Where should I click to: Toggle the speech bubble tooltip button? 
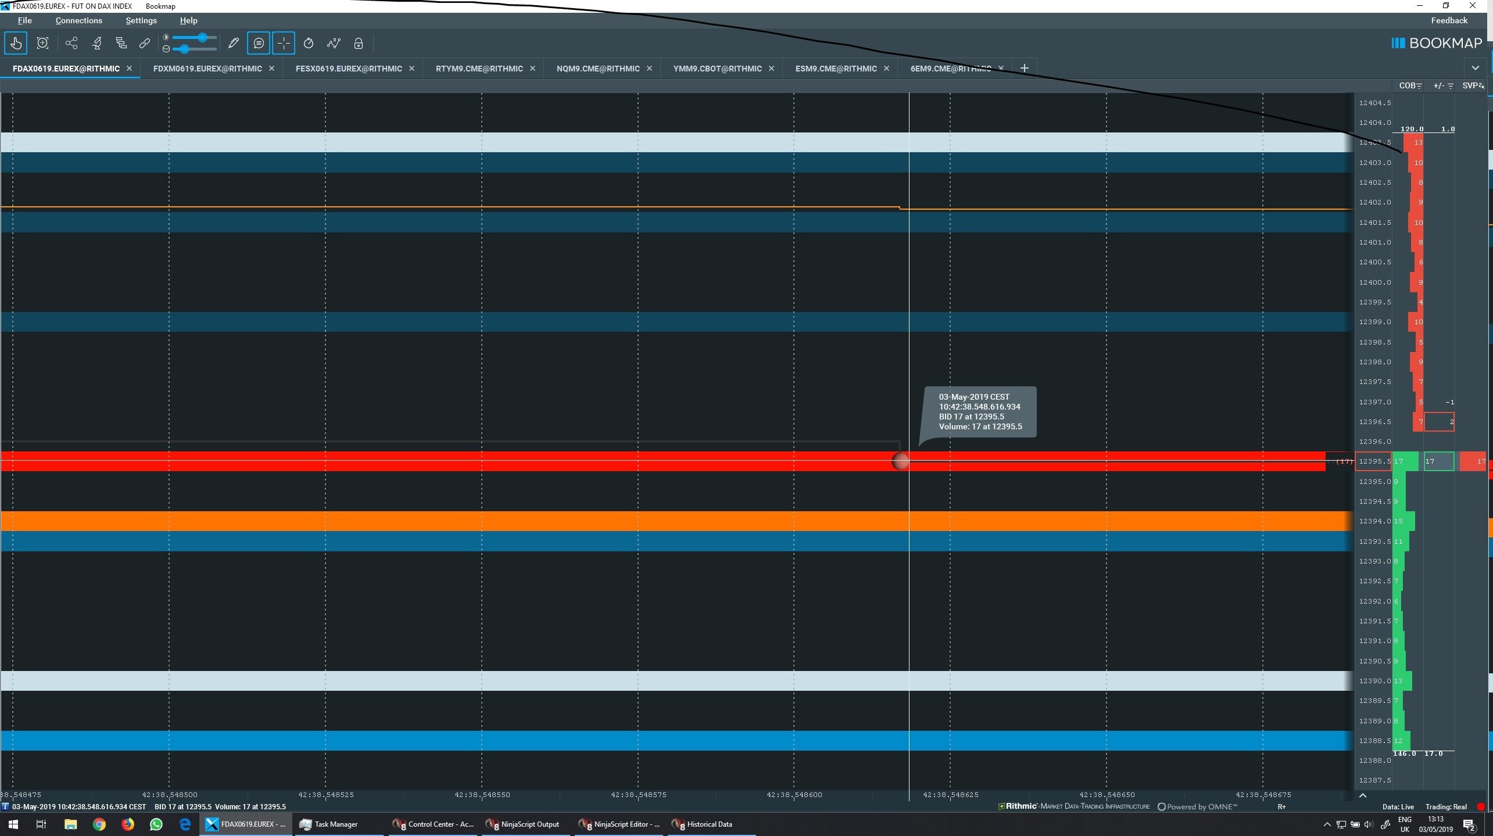click(x=259, y=43)
